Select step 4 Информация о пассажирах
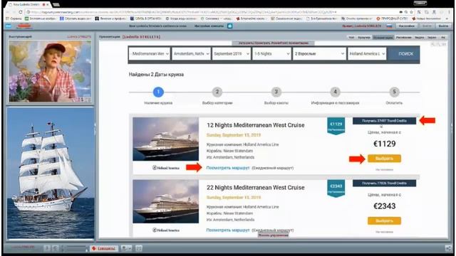The width and height of the screenshot is (456, 256). [335, 92]
